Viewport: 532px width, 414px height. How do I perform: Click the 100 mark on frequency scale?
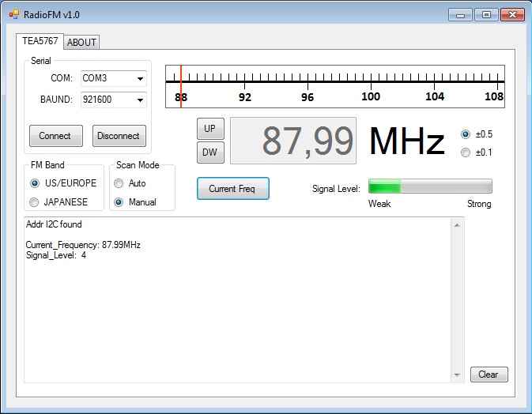pyautogui.click(x=371, y=96)
